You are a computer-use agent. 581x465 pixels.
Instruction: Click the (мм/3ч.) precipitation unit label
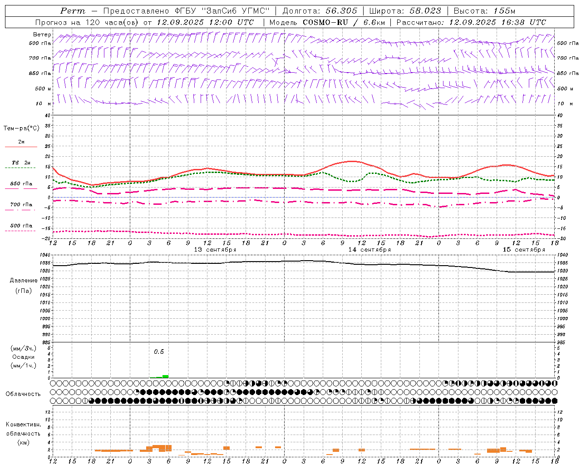[24, 348]
